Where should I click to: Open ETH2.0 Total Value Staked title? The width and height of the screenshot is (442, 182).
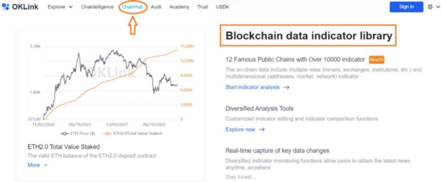pos(63,147)
